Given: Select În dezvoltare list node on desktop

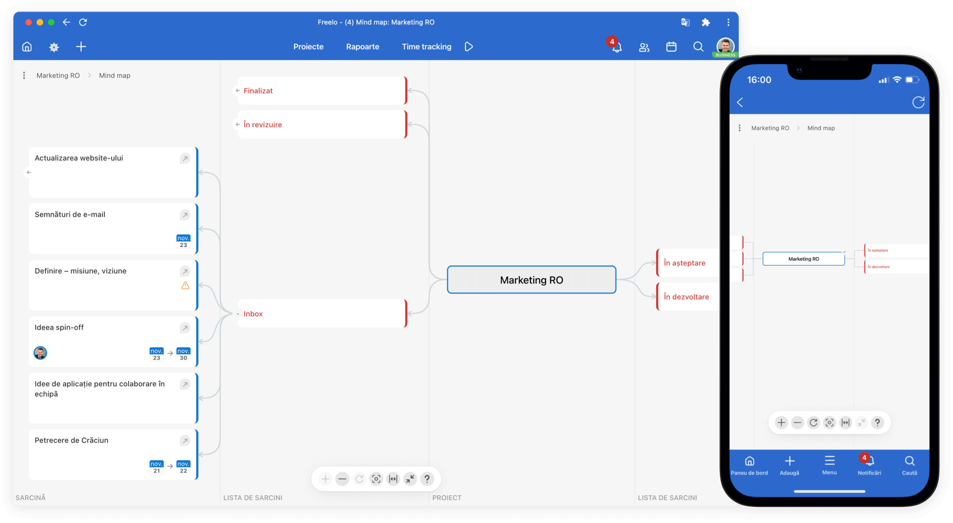Looking at the screenshot, I should coord(688,297).
